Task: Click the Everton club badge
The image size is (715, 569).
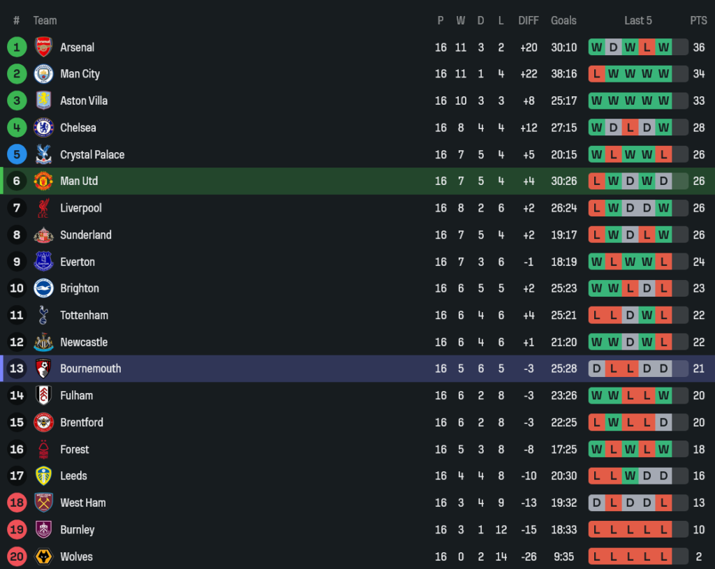Action: point(43,262)
